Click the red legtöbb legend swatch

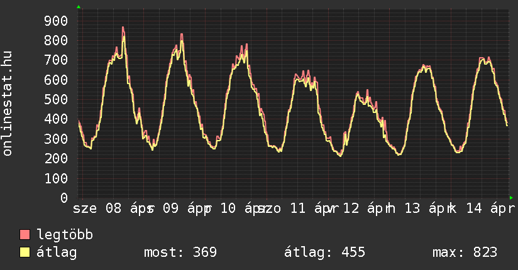(x=25, y=235)
